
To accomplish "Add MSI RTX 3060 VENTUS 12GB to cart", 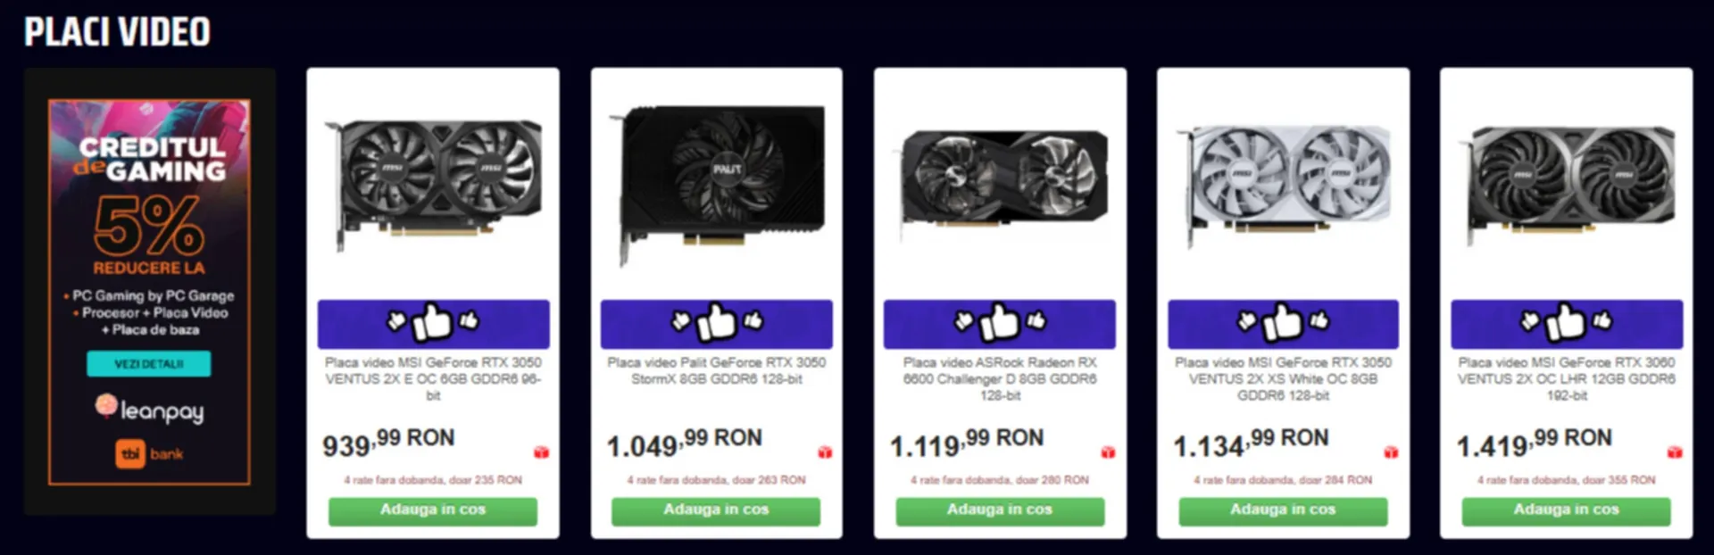I will pyautogui.click(x=1566, y=510).
